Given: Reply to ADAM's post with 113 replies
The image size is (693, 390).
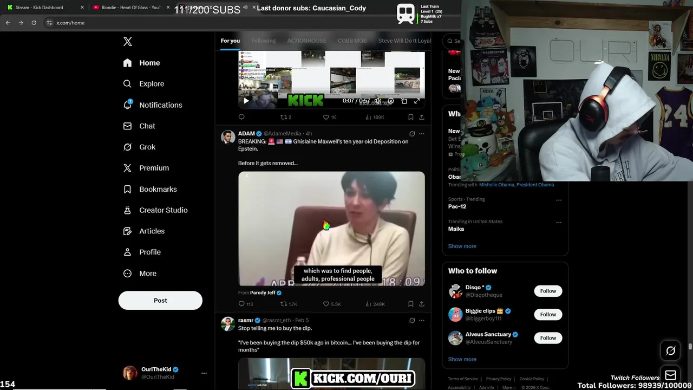Looking at the screenshot, I should point(246,304).
